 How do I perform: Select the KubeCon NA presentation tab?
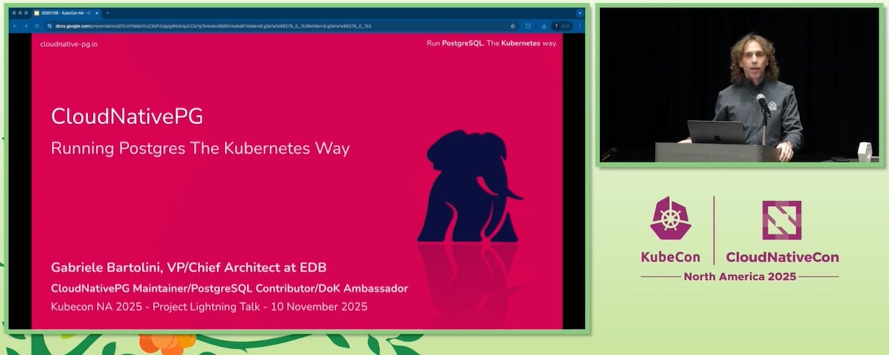coord(64,13)
